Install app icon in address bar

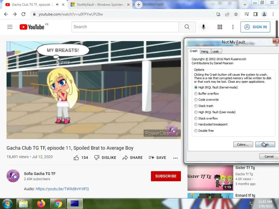pyautogui.click(x=219, y=14)
